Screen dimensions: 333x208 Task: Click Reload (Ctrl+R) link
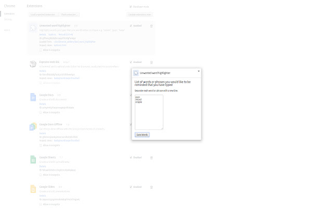[66, 35]
